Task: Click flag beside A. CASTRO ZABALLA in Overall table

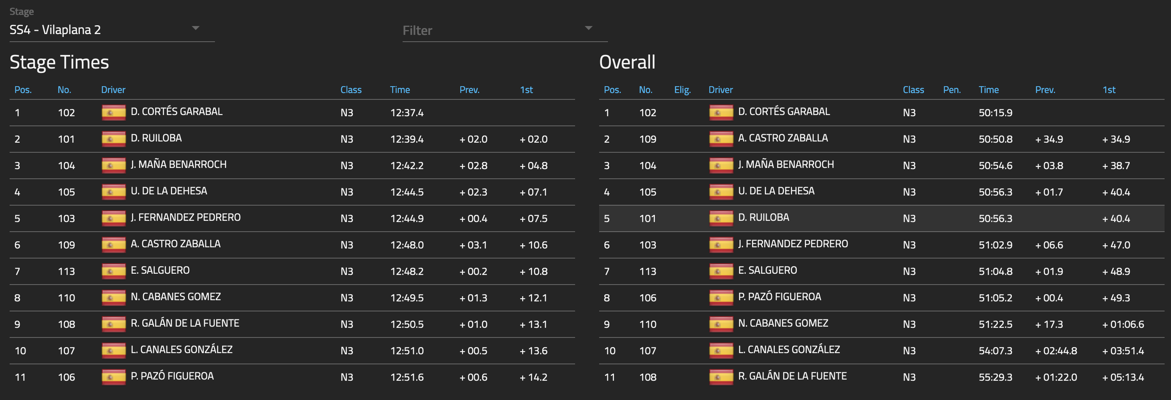Action: click(x=721, y=139)
